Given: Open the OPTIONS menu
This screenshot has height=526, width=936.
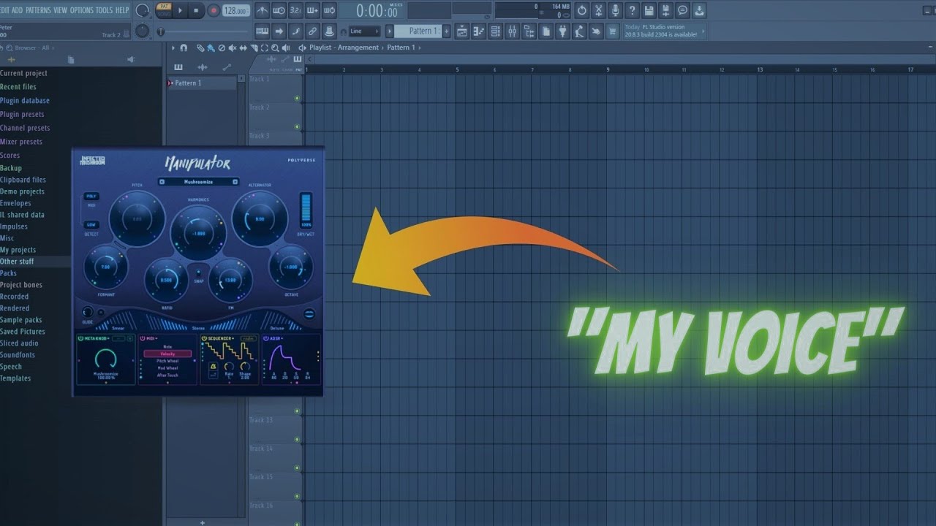Looking at the screenshot, I should (82, 10).
